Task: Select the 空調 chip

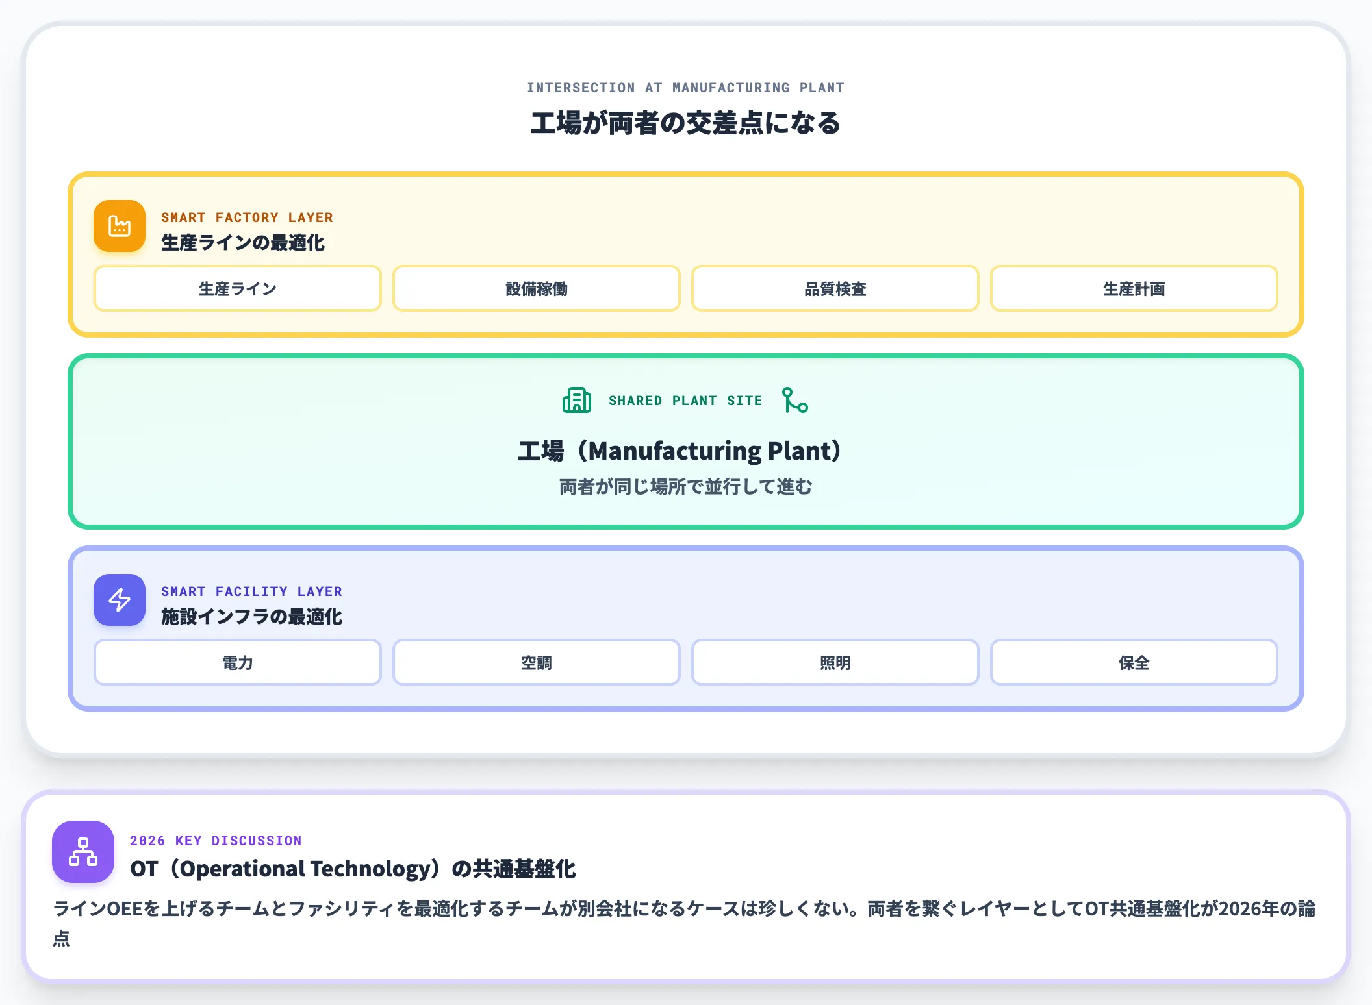Action: click(537, 662)
